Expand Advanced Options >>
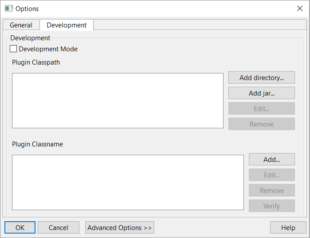 point(120,227)
